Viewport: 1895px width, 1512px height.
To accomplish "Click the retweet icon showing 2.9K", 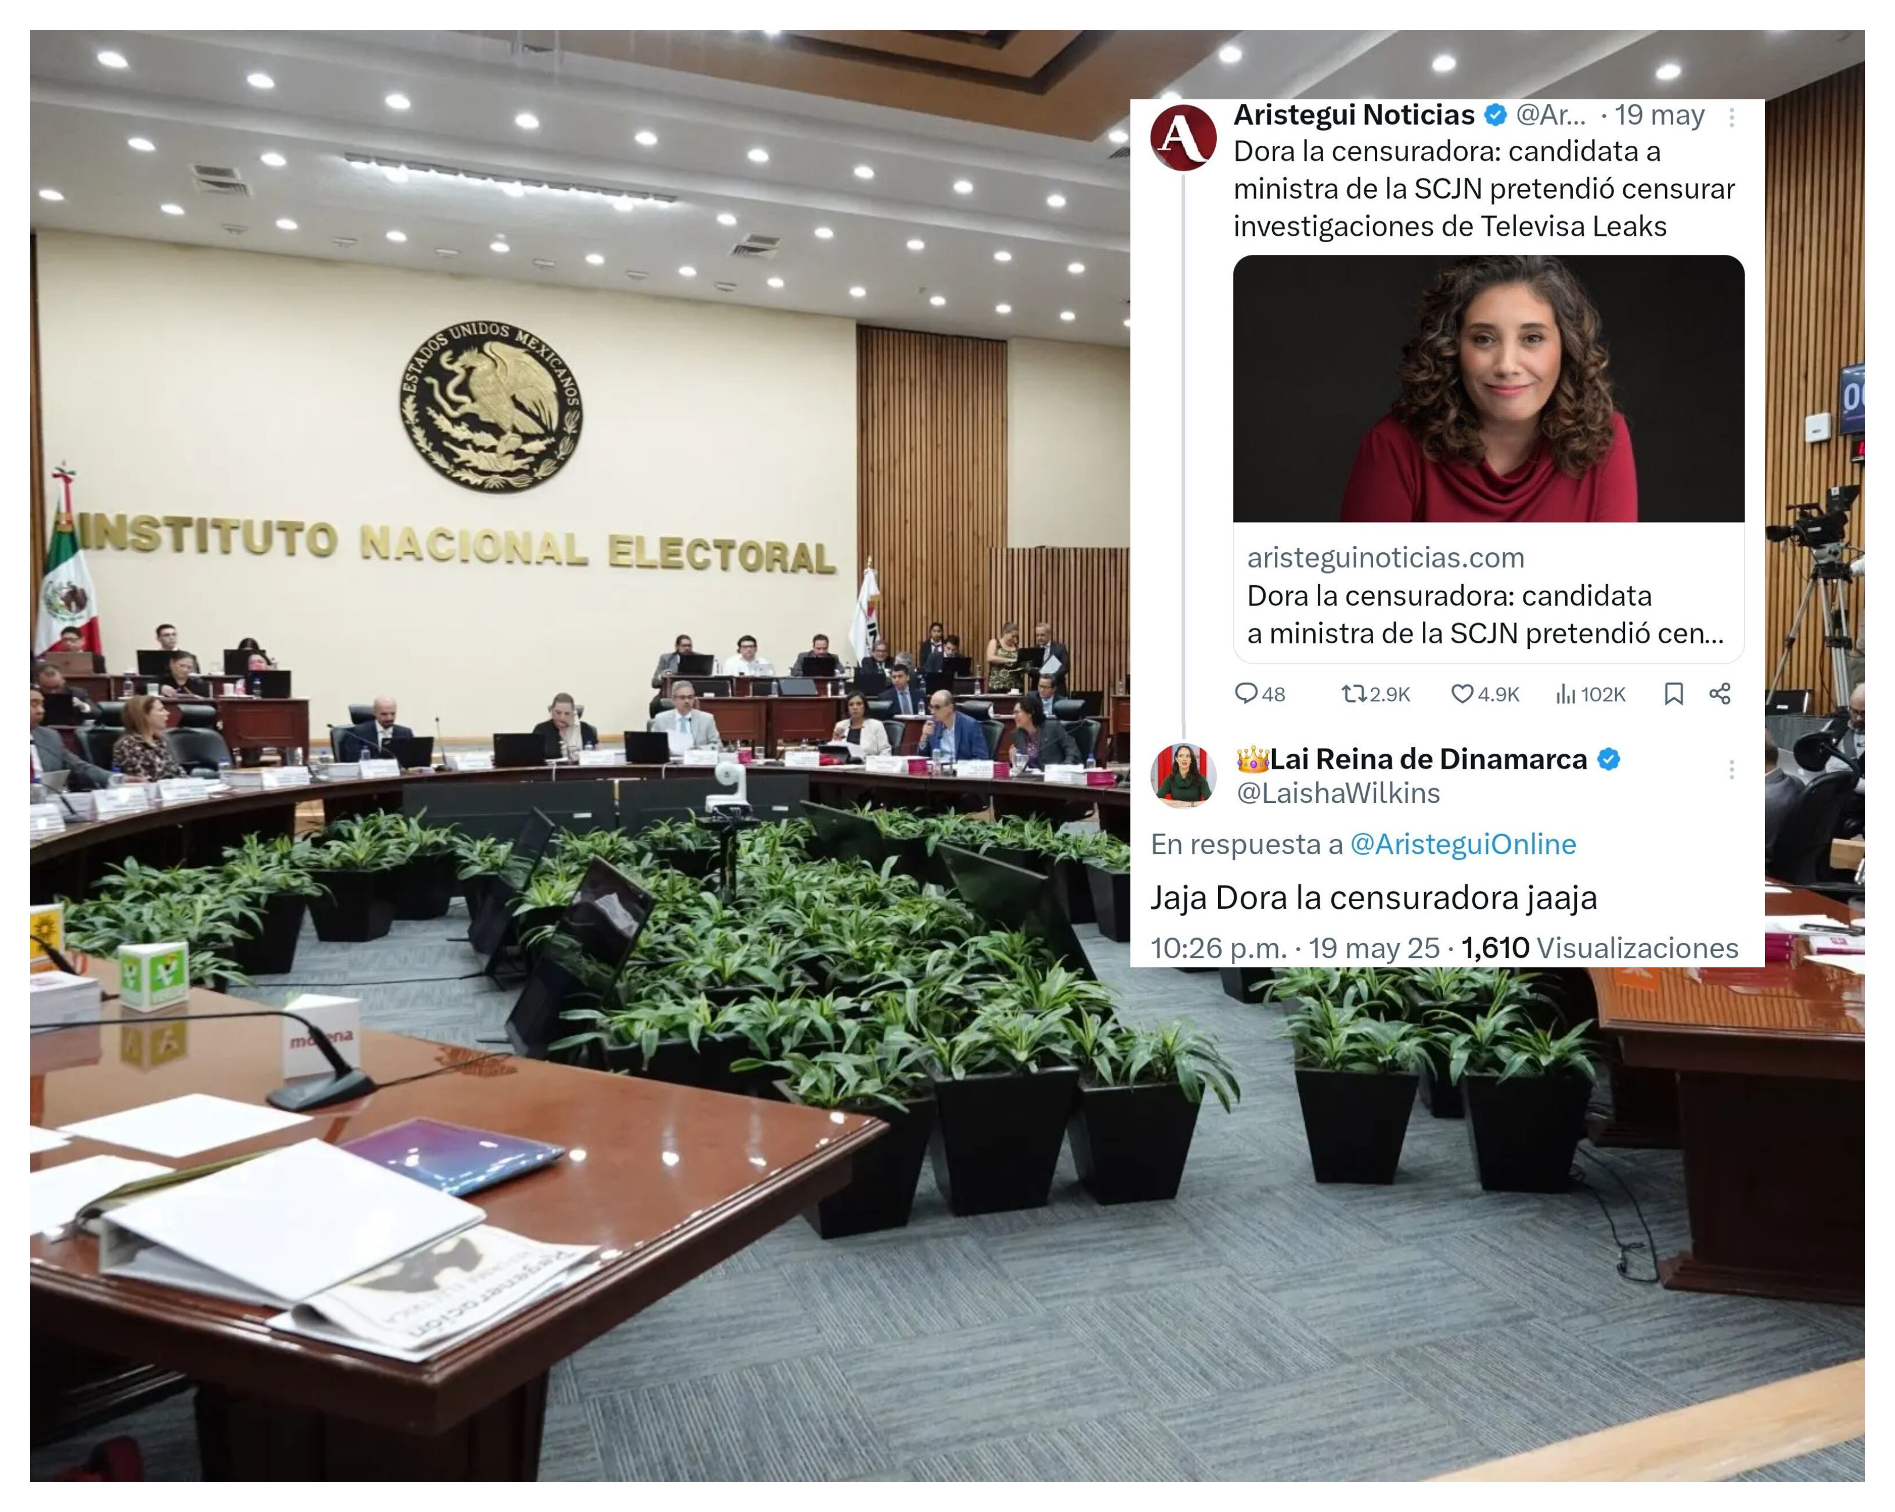I will click(1353, 694).
